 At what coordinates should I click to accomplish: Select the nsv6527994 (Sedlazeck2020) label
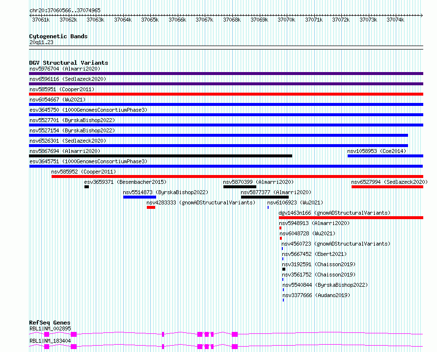pos(389,182)
